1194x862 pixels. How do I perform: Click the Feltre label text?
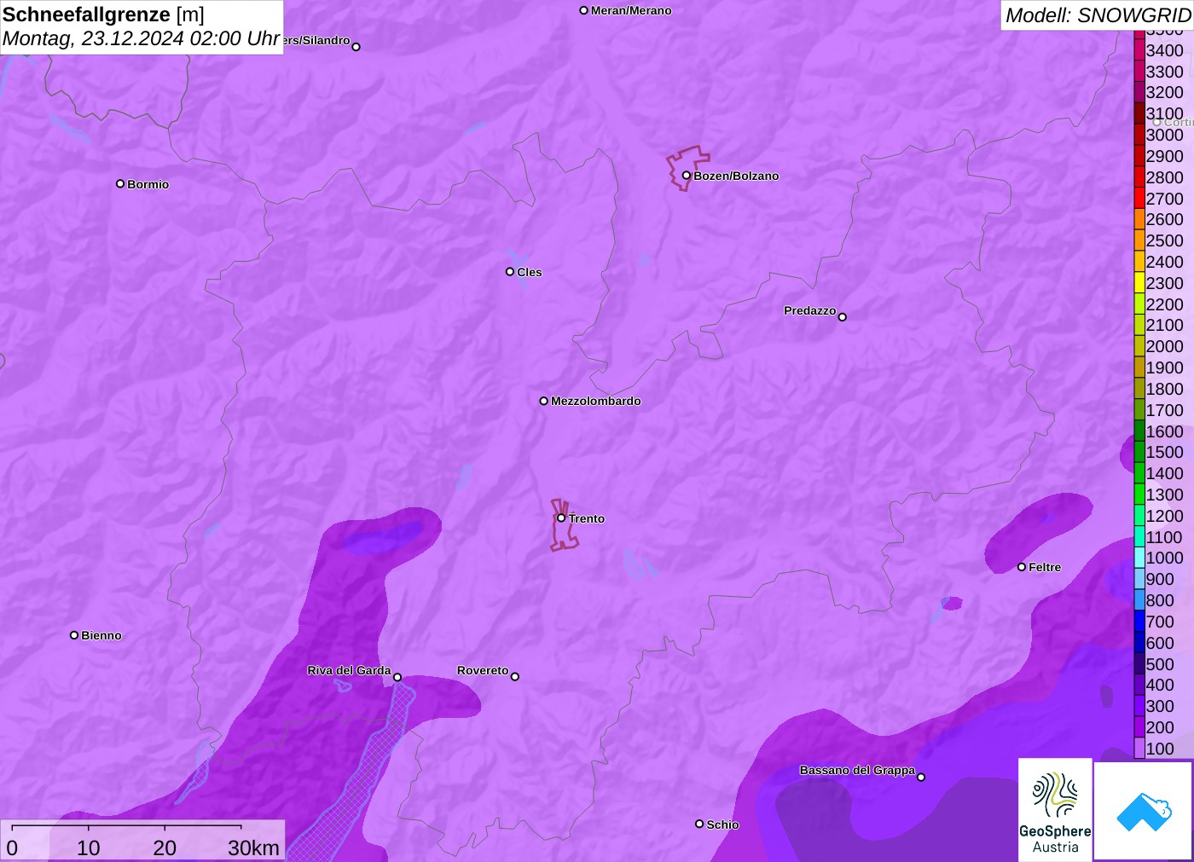(1045, 567)
